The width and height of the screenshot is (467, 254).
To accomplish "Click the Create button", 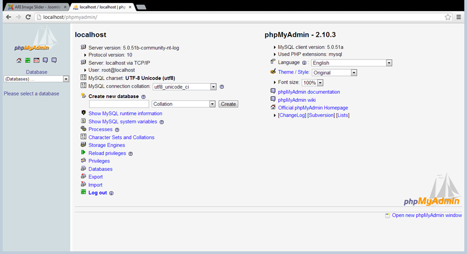I will click(x=228, y=104).
